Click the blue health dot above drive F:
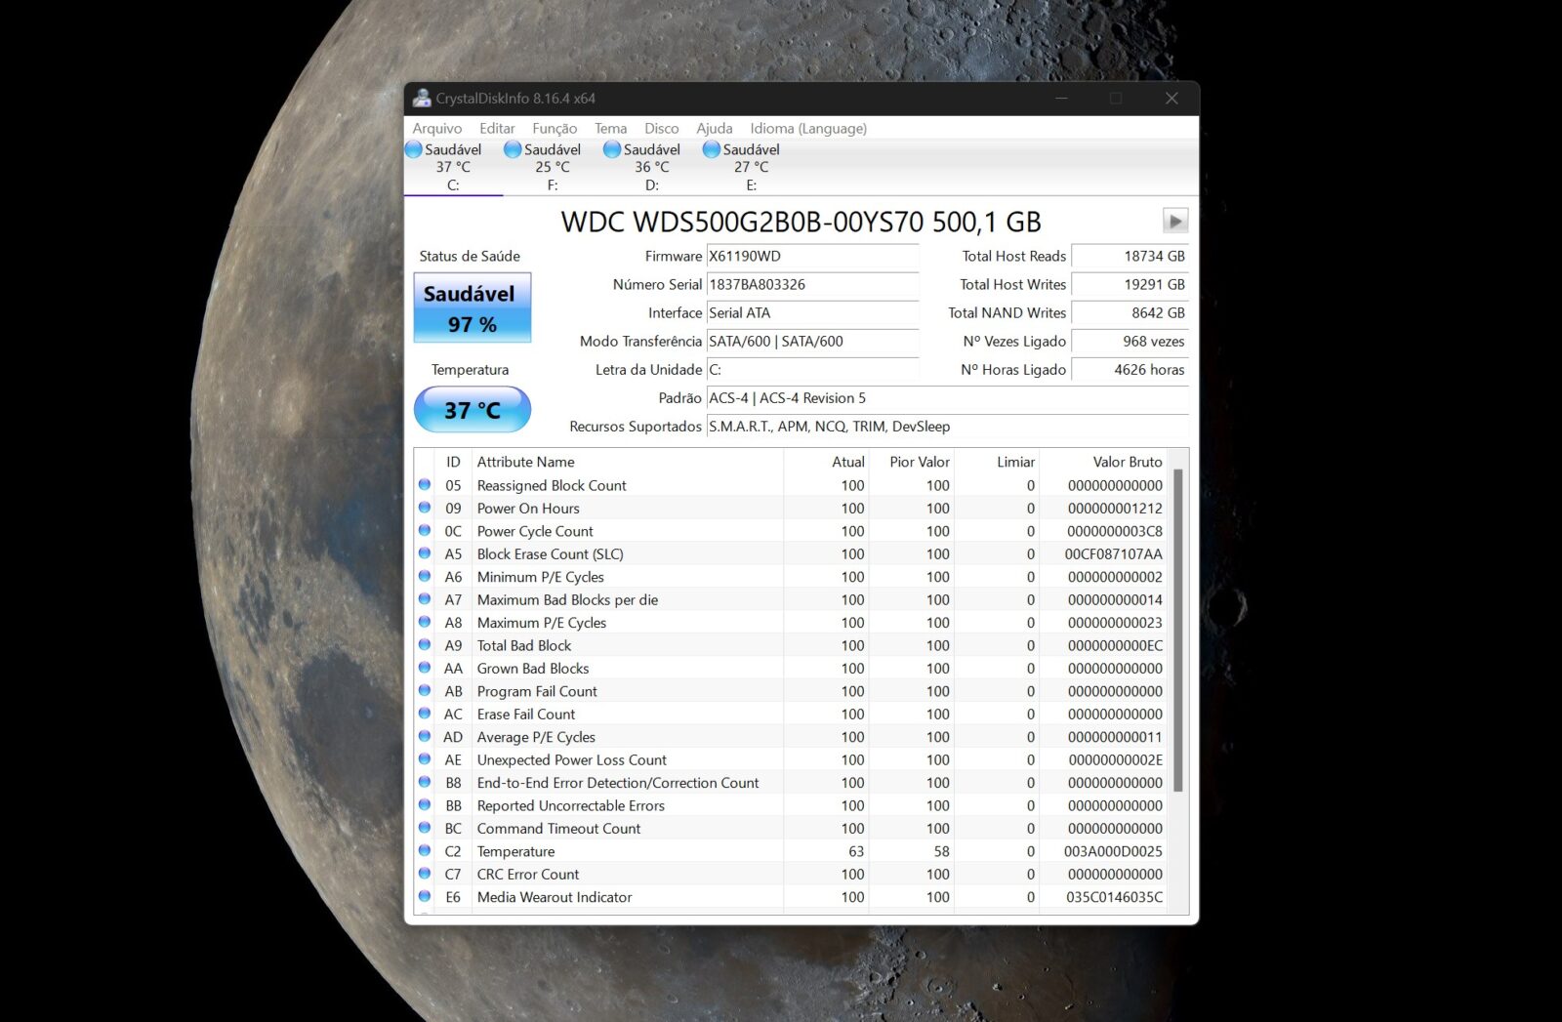1562x1022 pixels. tap(511, 148)
